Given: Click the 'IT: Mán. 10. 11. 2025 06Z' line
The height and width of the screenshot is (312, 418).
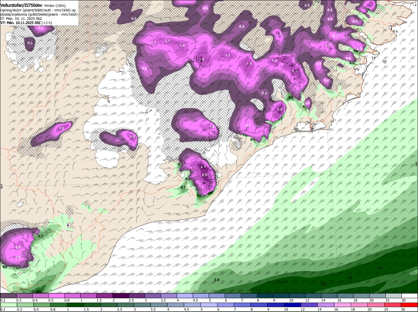Looking at the screenshot, I should tap(22, 19).
